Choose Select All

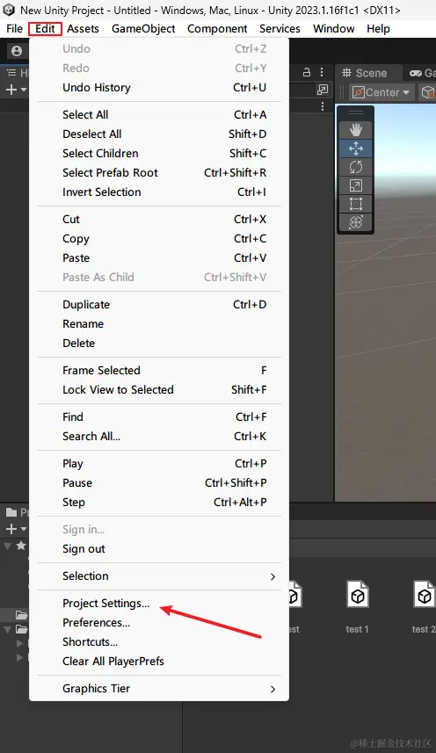click(159, 115)
